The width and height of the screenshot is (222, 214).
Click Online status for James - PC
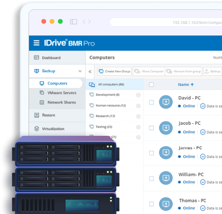(187, 157)
